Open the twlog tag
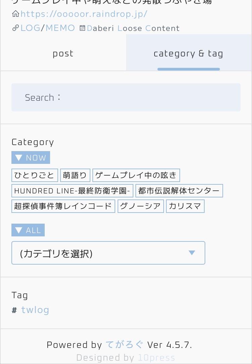Image resolution: width=252 pixels, height=364 pixels. [x=35, y=310]
